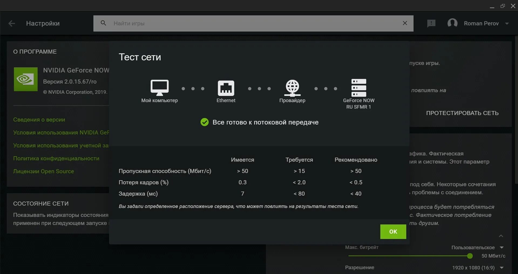Click in the Найти игры search field
The width and height of the screenshot is (518, 274).
pyautogui.click(x=253, y=23)
